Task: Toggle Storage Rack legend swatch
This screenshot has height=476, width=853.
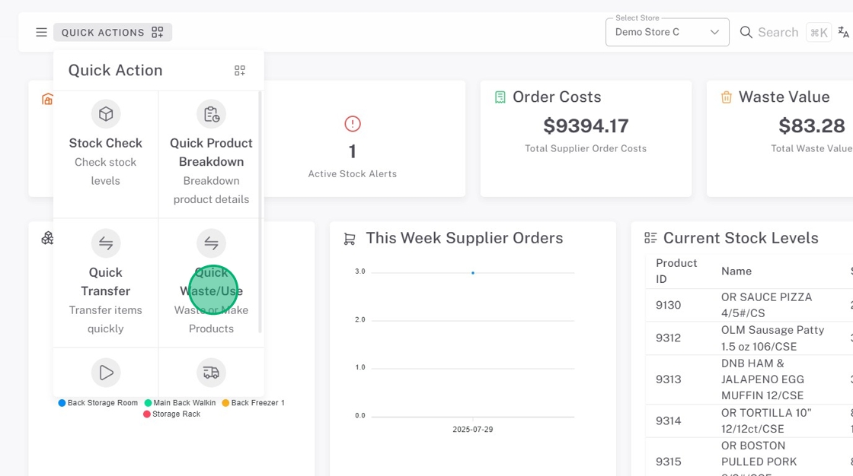Action: pyautogui.click(x=148, y=414)
